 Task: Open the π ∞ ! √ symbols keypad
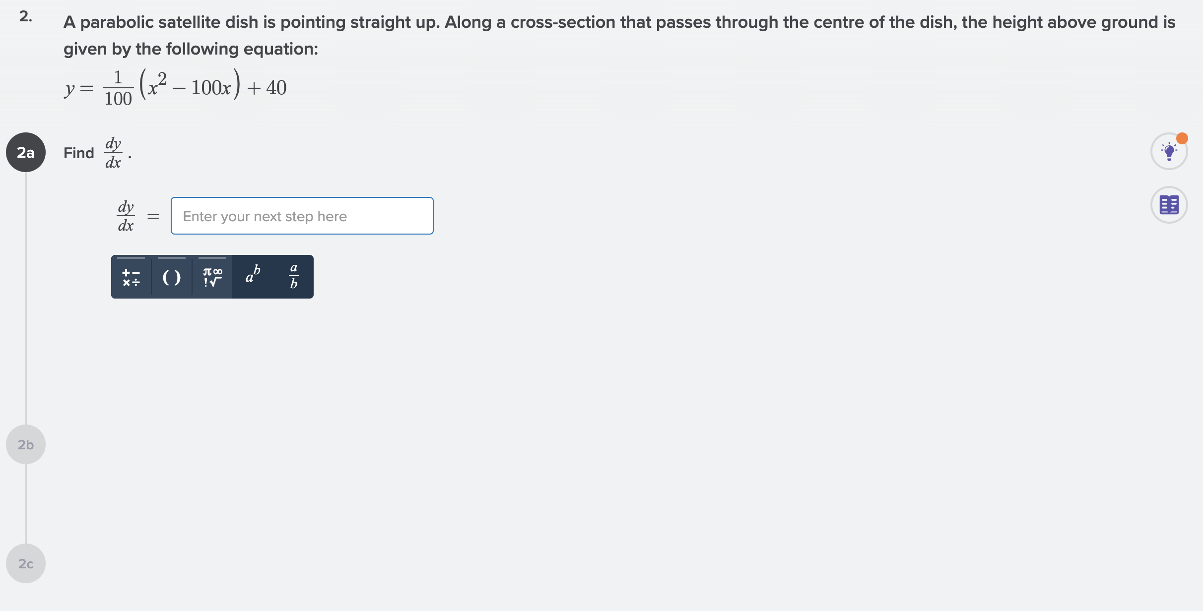[x=212, y=277]
